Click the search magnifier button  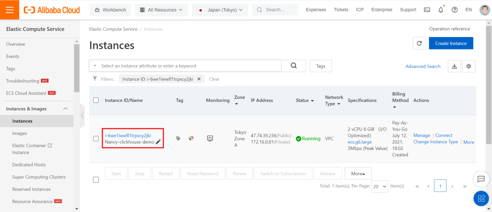pos(294,66)
